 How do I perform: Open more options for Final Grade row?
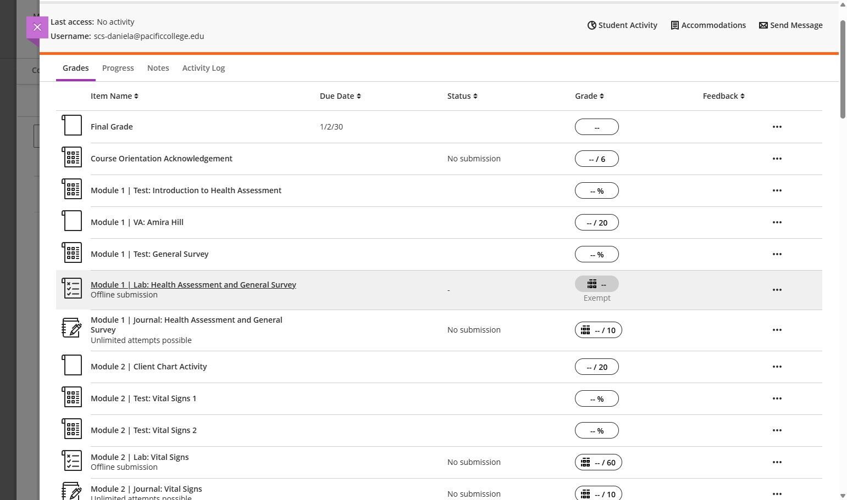777,127
